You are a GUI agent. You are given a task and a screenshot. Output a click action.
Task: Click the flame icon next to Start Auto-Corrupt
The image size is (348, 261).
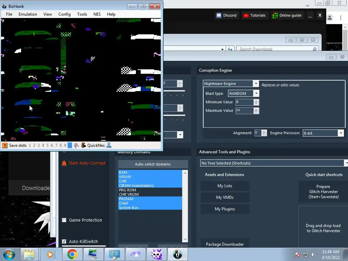(x=64, y=163)
